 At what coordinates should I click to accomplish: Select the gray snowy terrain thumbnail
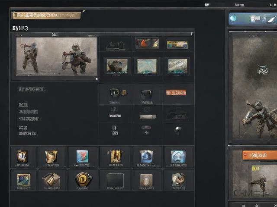click(x=178, y=66)
